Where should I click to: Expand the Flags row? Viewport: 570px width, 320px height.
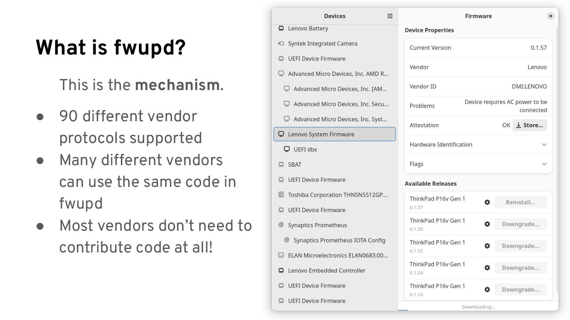coord(478,164)
